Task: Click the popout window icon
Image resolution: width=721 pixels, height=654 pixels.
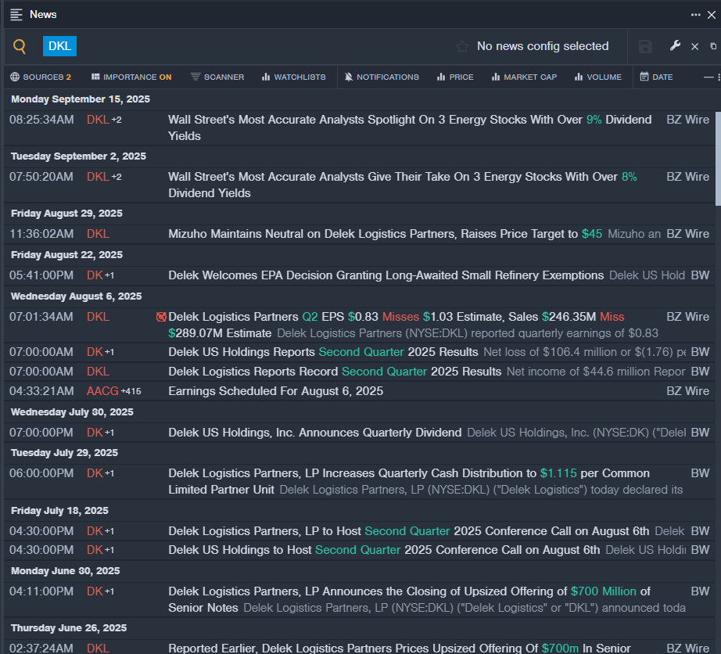Action: [712, 47]
